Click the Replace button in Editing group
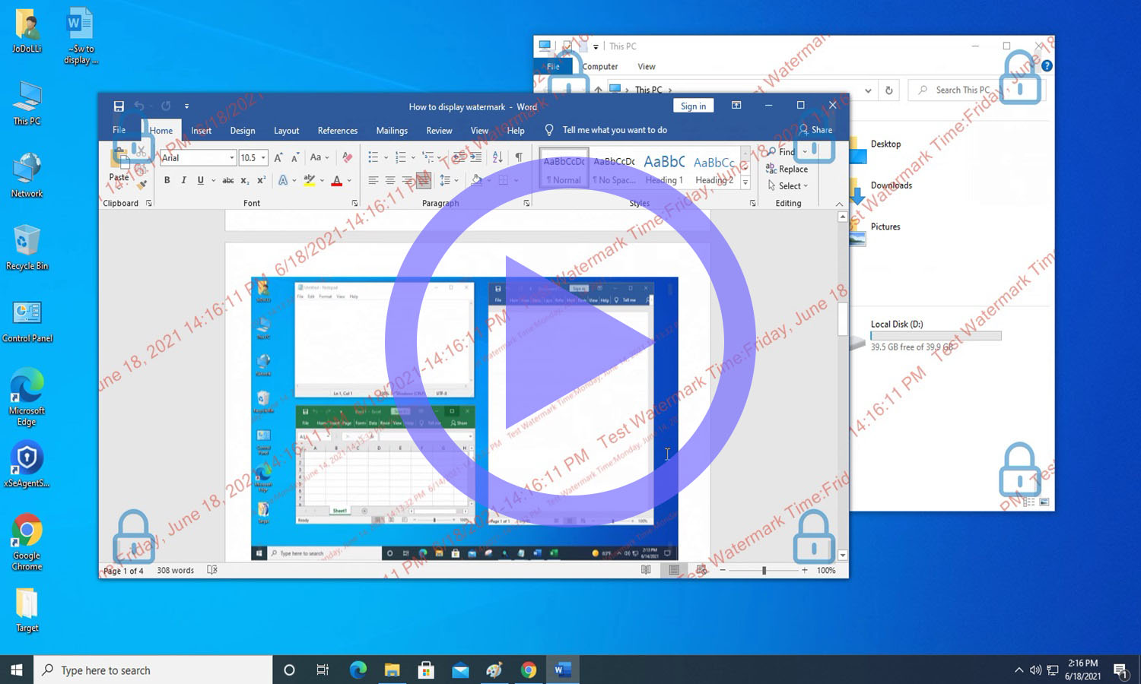Viewport: 1141px width, 684px height. coord(788,169)
